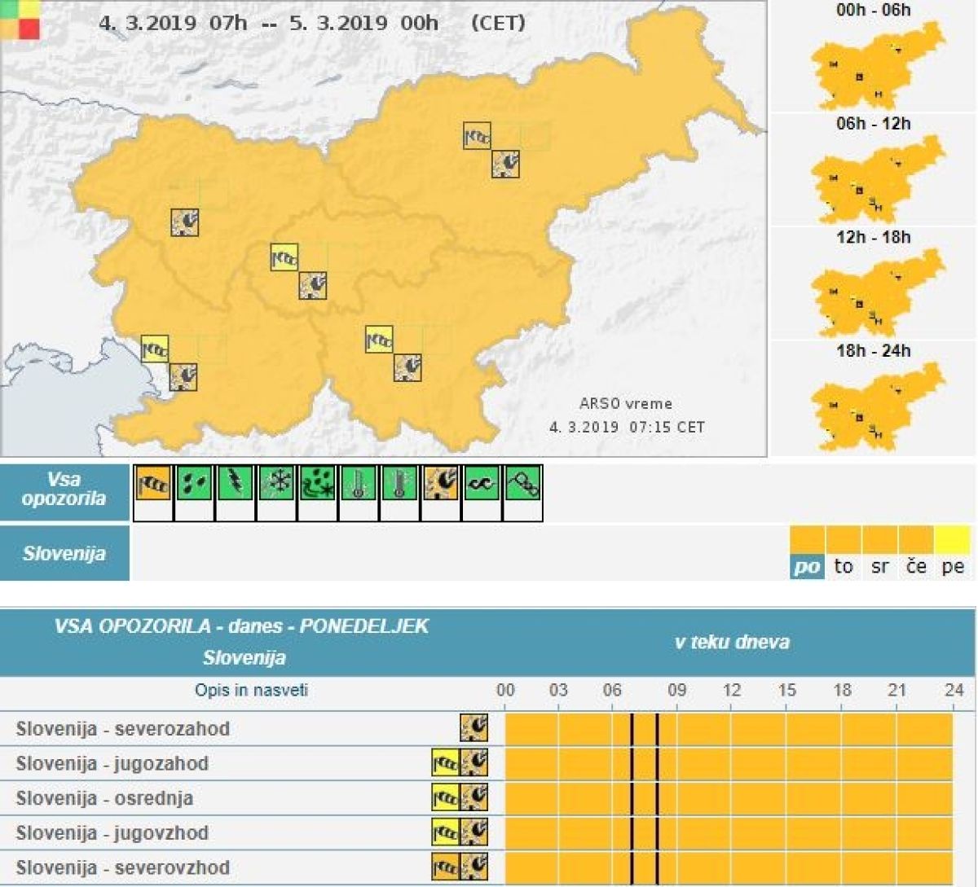Select the thunderstorm warning filter icon
This screenshot has height=887, width=978.
[x=236, y=483]
